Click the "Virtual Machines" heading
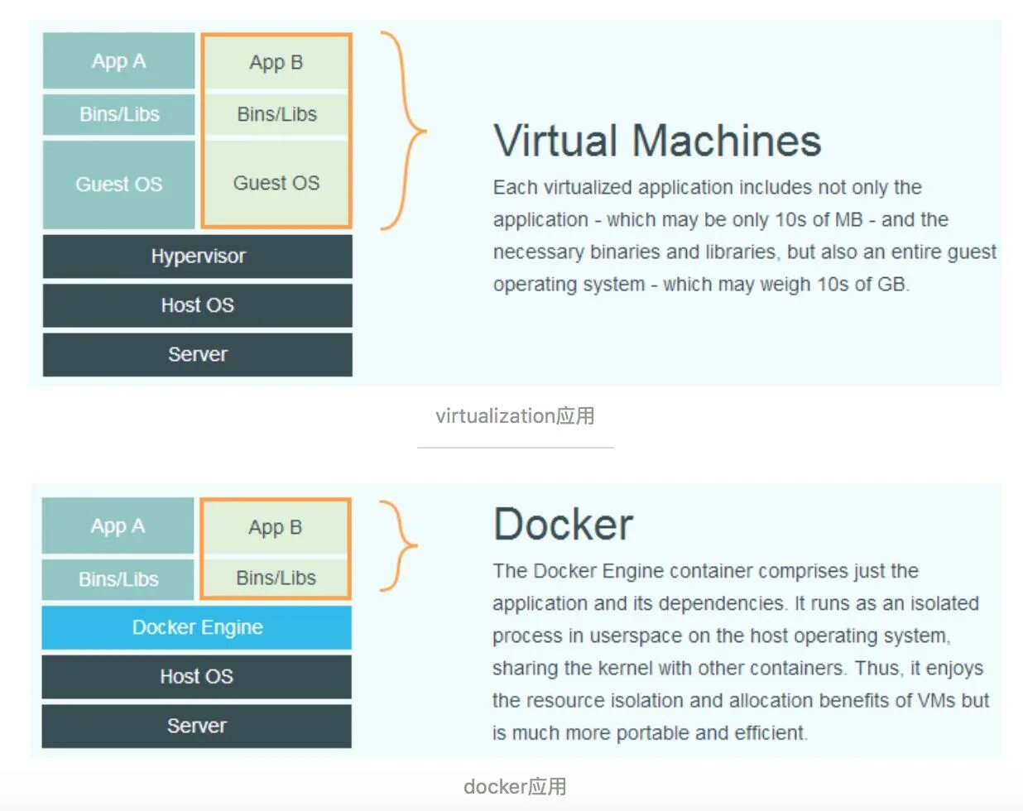Screen dimensions: 1023x811 [657, 140]
